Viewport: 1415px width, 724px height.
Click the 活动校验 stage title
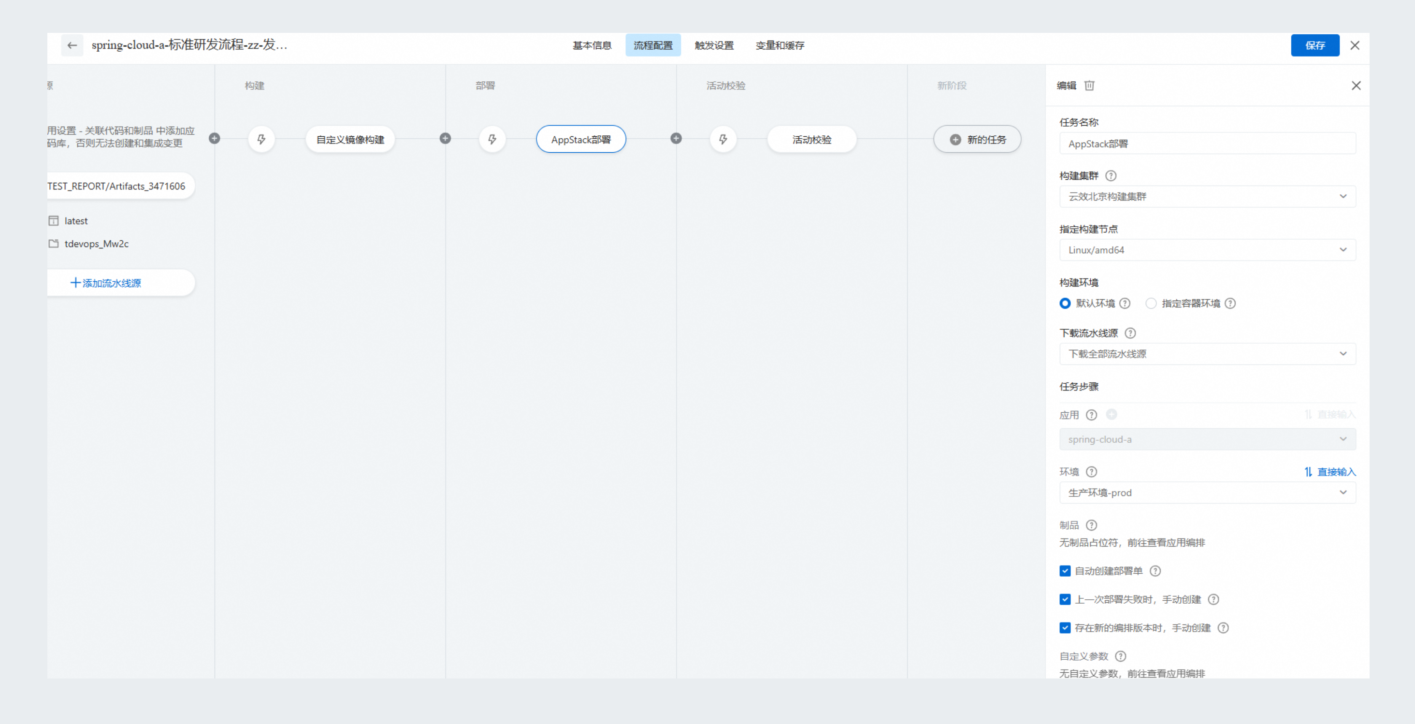coord(726,86)
